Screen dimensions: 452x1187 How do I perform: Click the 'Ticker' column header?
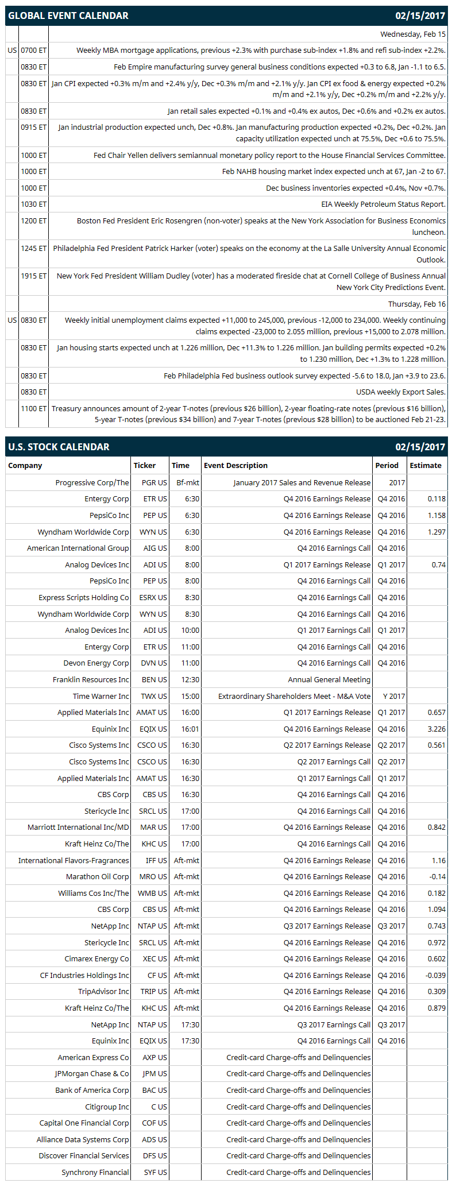(x=145, y=466)
